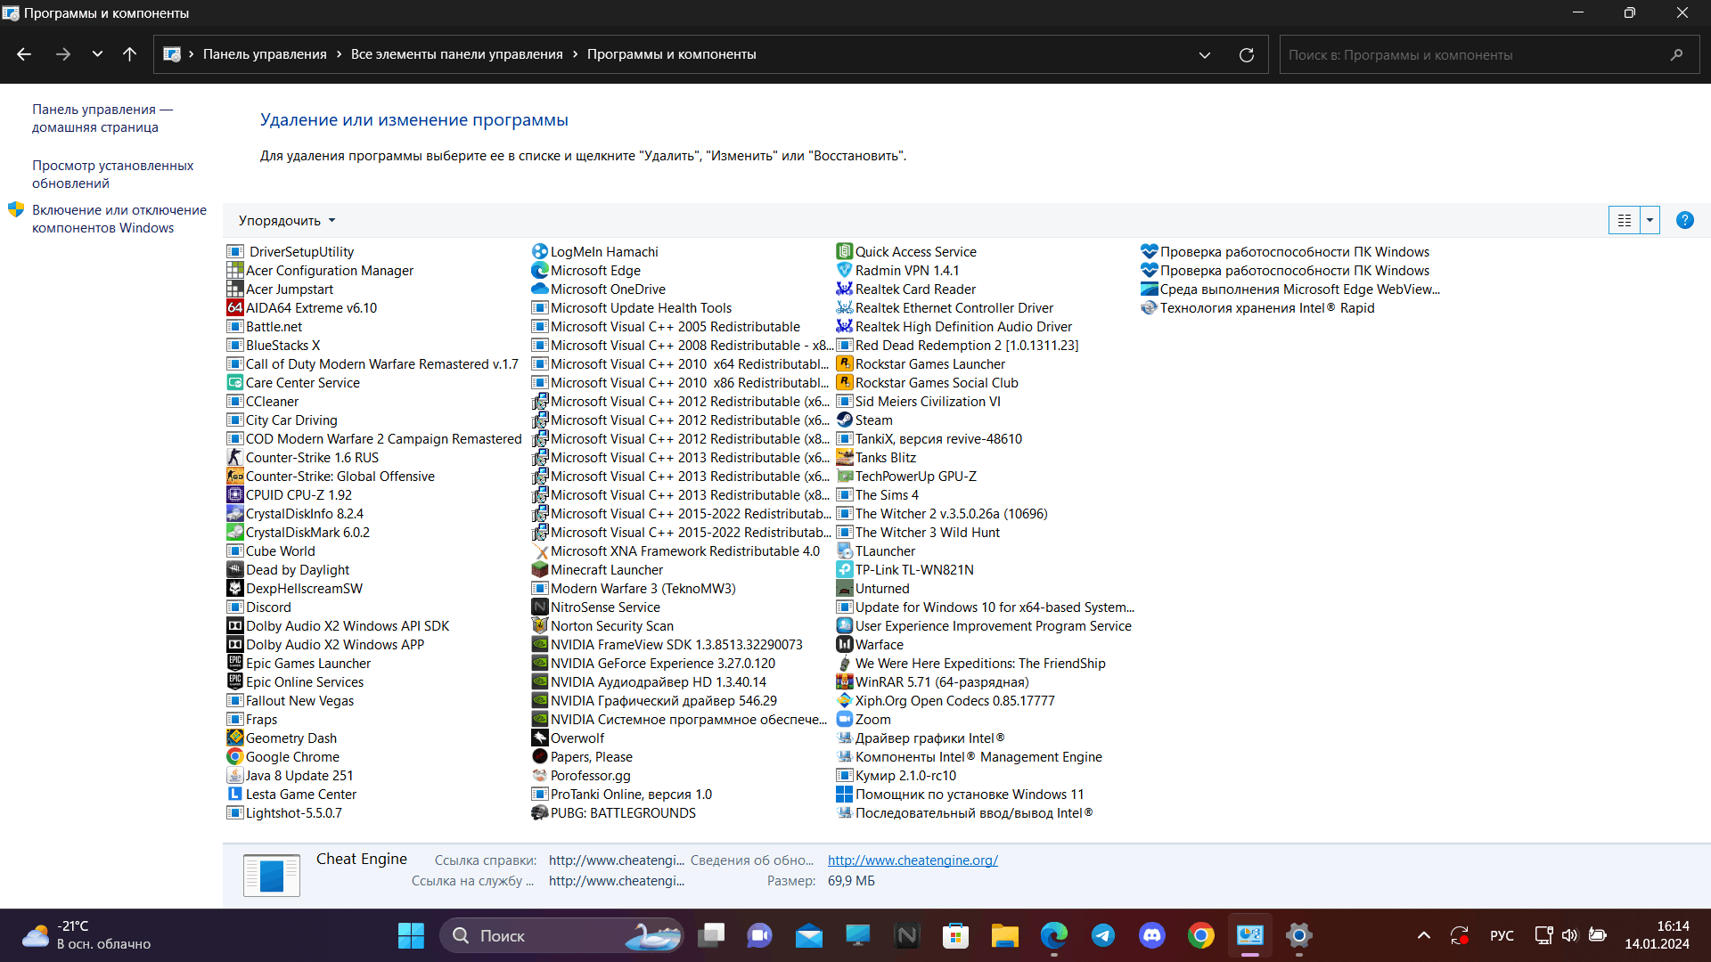Screen dimensions: 1711x962
Task: Expand the view options dropdown arrow
Action: [x=1650, y=220]
